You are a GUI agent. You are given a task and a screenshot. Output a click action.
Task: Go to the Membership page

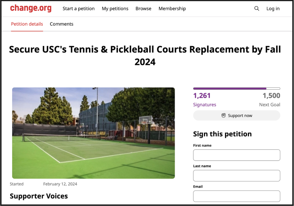[172, 9]
